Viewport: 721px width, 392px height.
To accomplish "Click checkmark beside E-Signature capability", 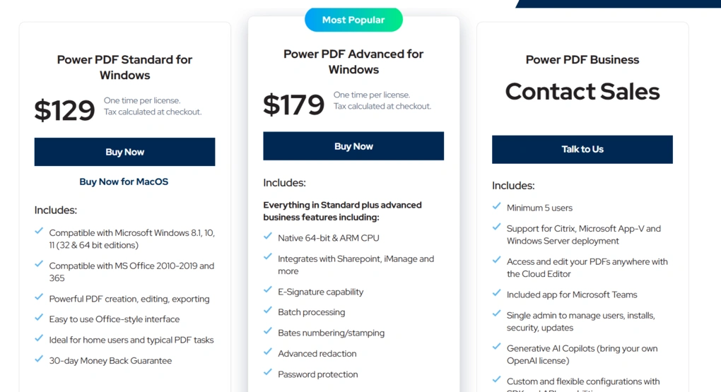I will point(268,290).
